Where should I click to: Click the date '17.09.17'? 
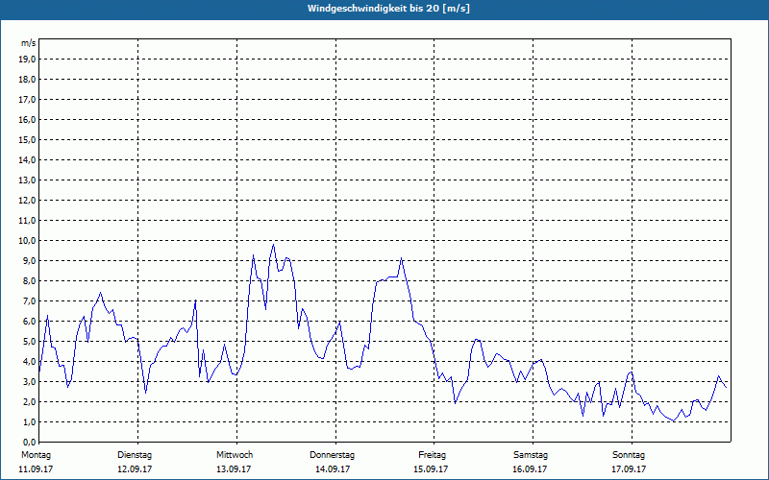(629, 469)
